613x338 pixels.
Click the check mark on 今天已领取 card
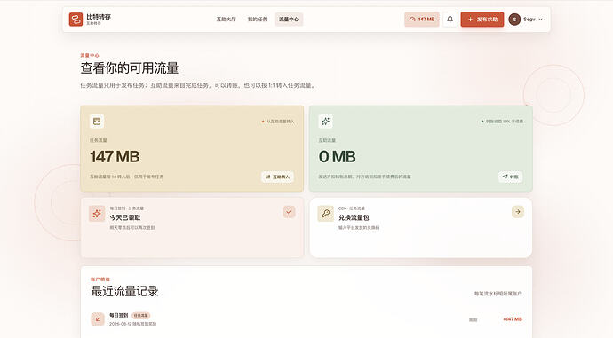click(289, 212)
